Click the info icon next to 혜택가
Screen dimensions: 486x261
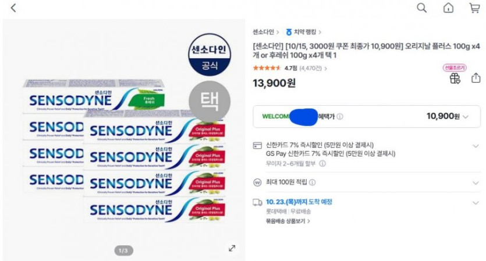339,116
